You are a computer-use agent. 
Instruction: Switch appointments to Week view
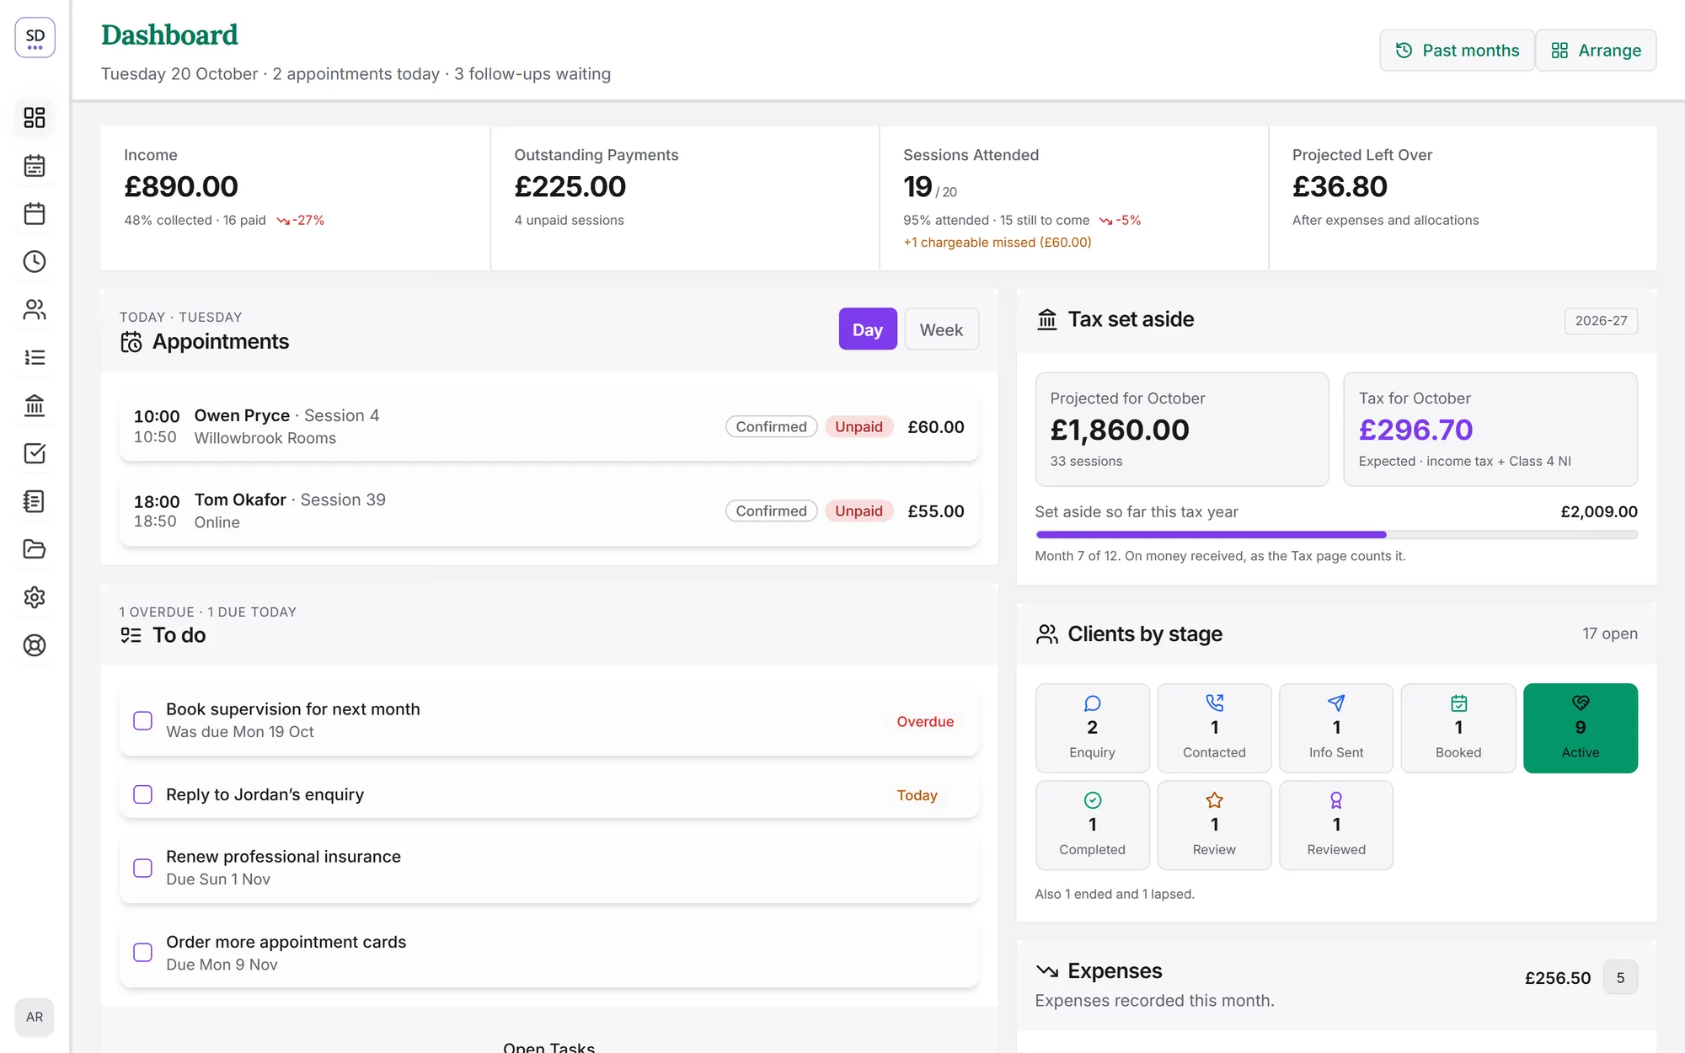click(941, 329)
